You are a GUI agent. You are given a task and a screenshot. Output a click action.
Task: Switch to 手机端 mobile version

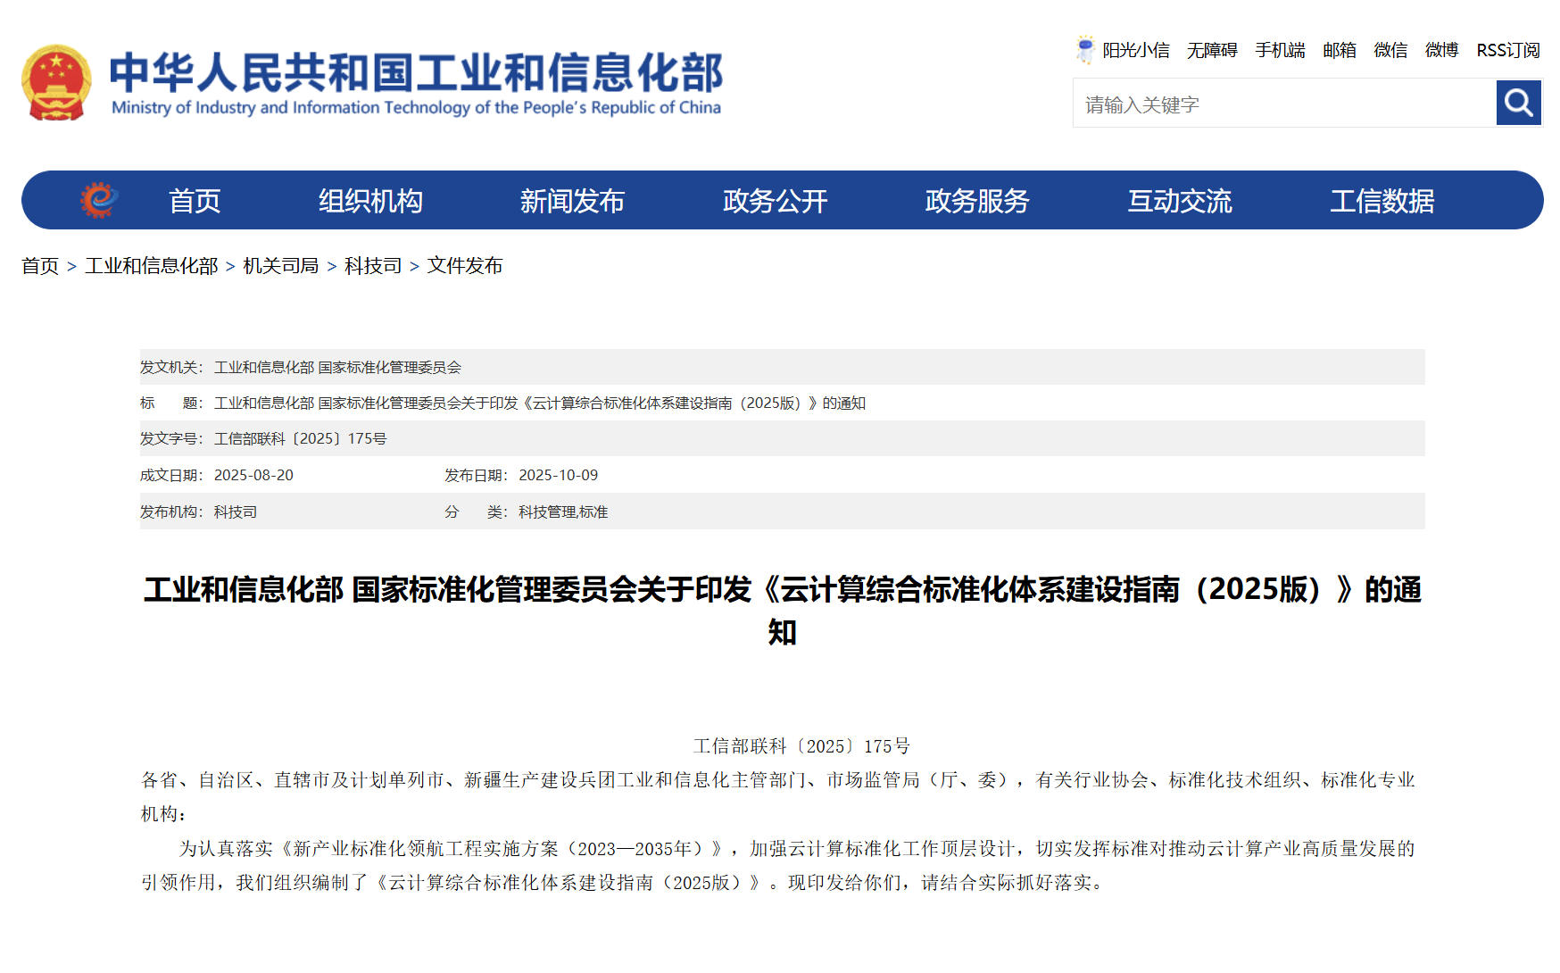pos(1280,50)
